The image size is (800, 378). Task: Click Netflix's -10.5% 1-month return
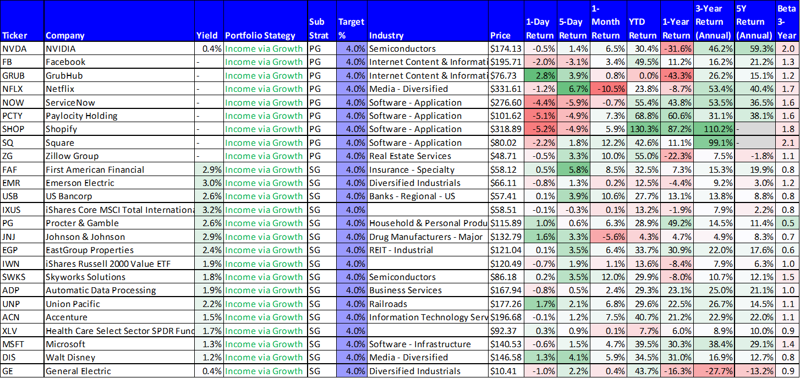[x=609, y=89]
